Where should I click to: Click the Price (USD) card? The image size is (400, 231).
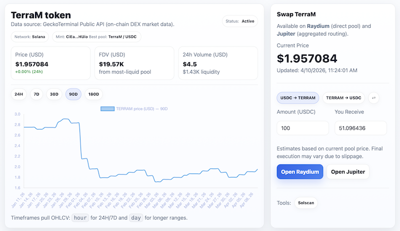pos(51,63)
